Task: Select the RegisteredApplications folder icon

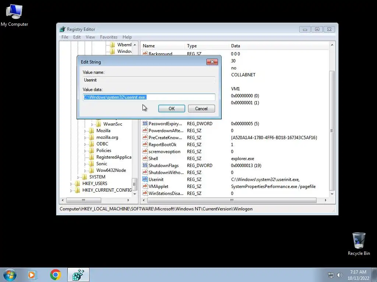Action: pos(92,157)
